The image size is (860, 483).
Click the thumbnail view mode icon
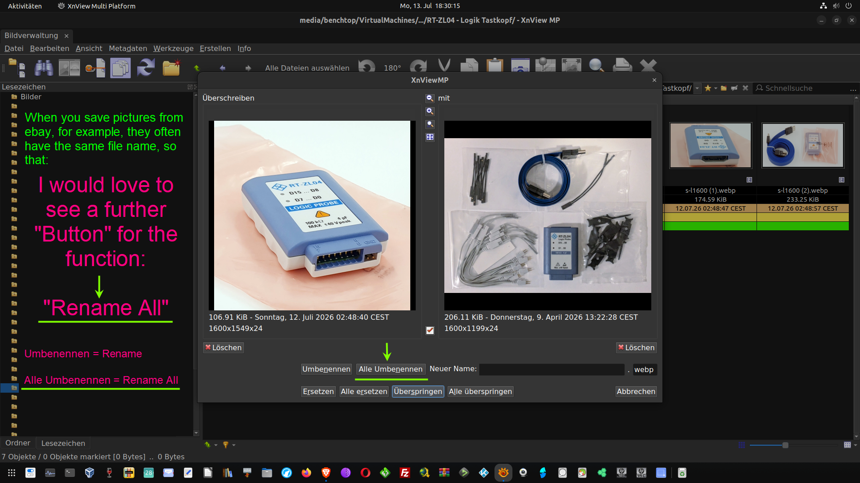coord(847,445)
